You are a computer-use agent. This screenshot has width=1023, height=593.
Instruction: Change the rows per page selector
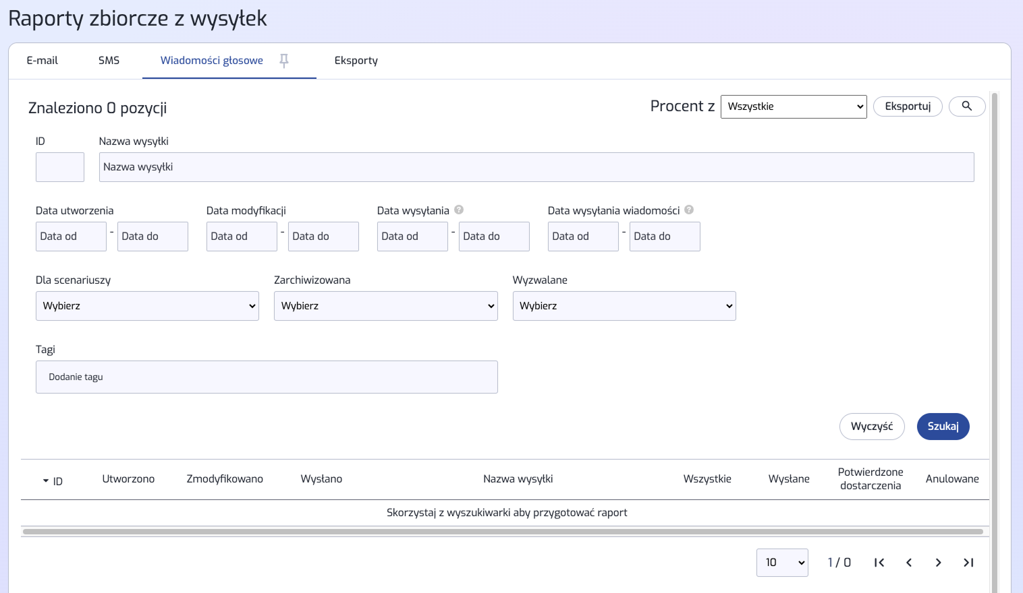[782, 563]
